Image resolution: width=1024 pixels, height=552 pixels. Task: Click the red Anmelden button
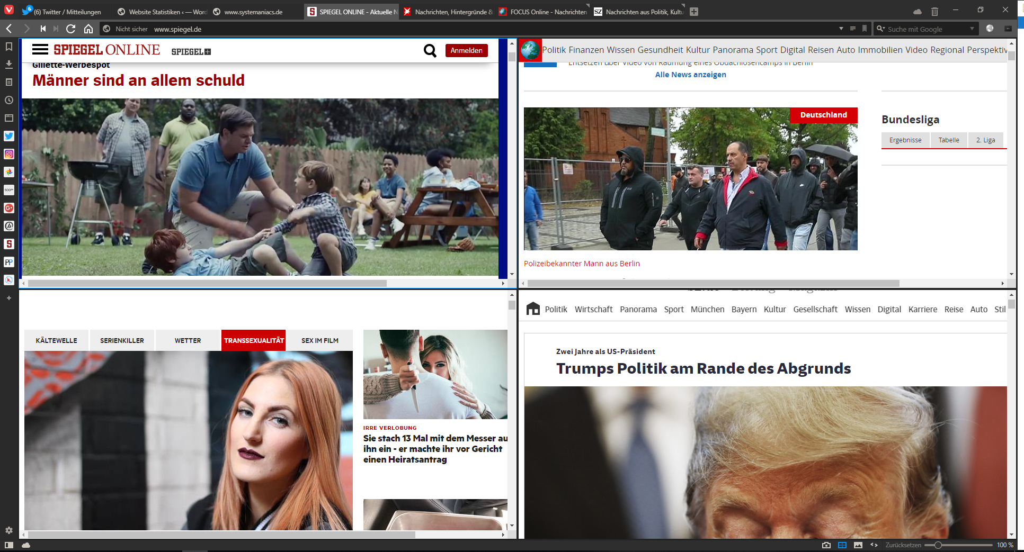tap(466, 51)
